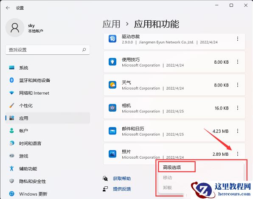This screenshot has height=199, width=253.
Task: Click the 相机 app icon
Action: [112, 108]
